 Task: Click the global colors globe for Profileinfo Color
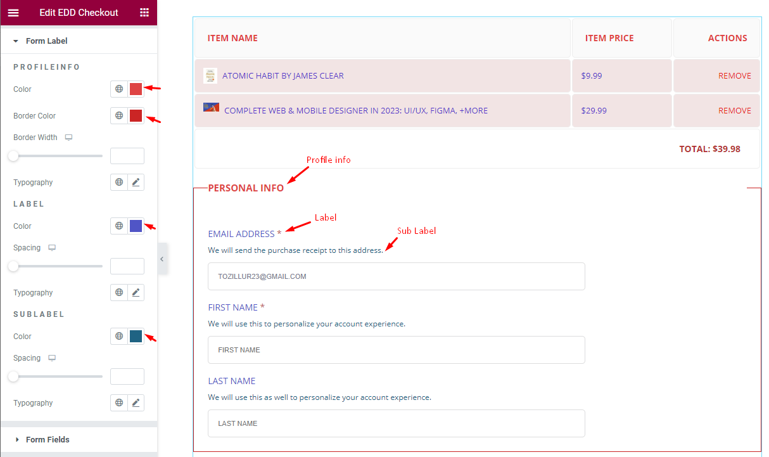[118, 89]
